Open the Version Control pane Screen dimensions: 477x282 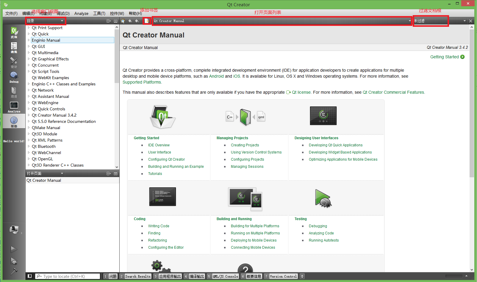click(281, 276)
